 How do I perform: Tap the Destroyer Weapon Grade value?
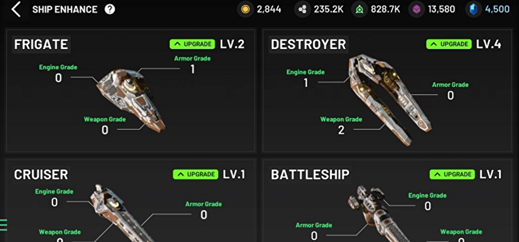coord(341,130)
